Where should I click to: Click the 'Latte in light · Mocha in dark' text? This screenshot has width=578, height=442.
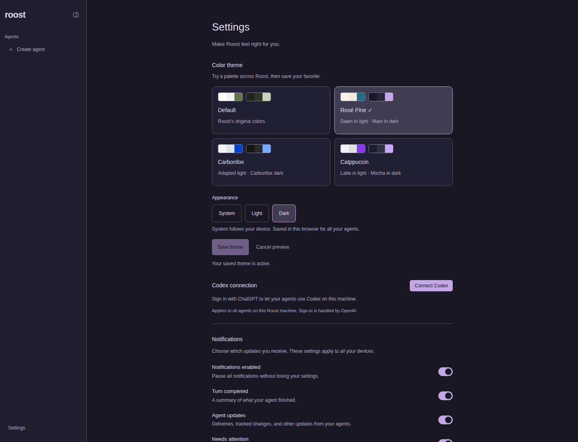(370, 173)
